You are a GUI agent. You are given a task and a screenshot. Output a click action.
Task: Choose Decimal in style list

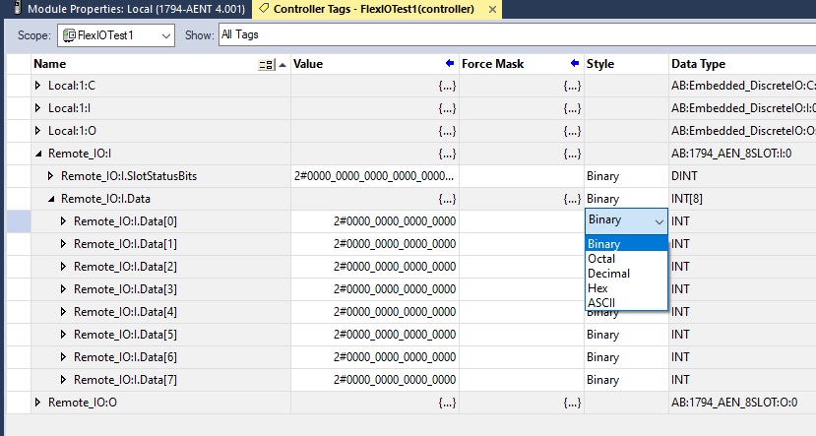pos(626,274)
